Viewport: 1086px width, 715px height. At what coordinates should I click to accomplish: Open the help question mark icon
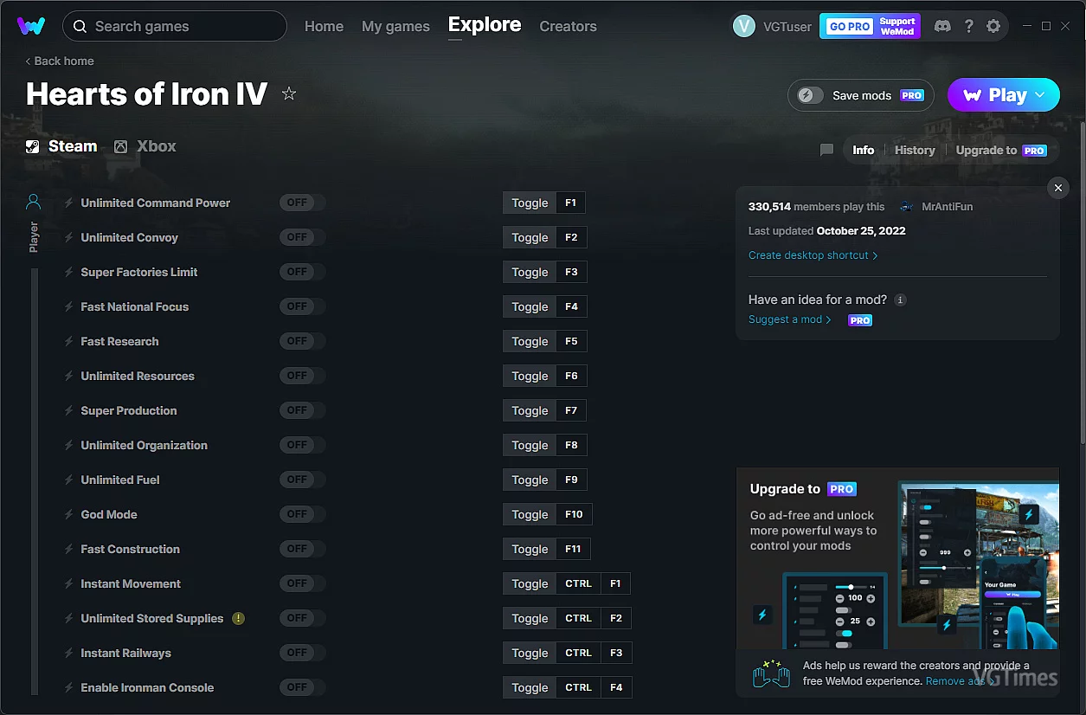(x=969, y=26)
